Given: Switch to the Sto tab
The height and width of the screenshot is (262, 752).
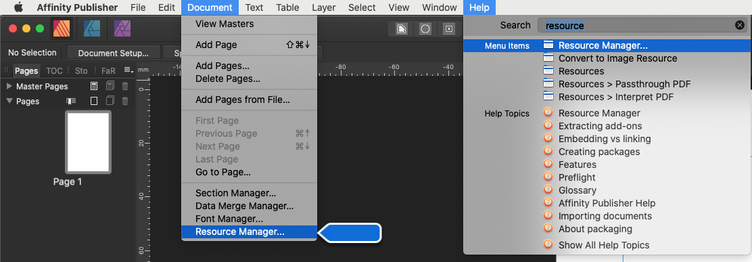Looking at the screenshot, I should pyautogui.click(x=81, y=70).
